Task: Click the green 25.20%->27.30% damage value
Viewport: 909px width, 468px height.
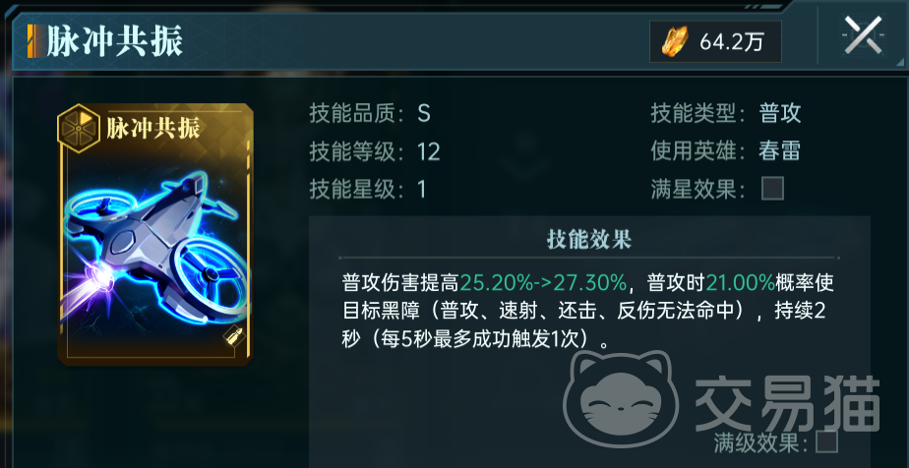Action: 543,283
